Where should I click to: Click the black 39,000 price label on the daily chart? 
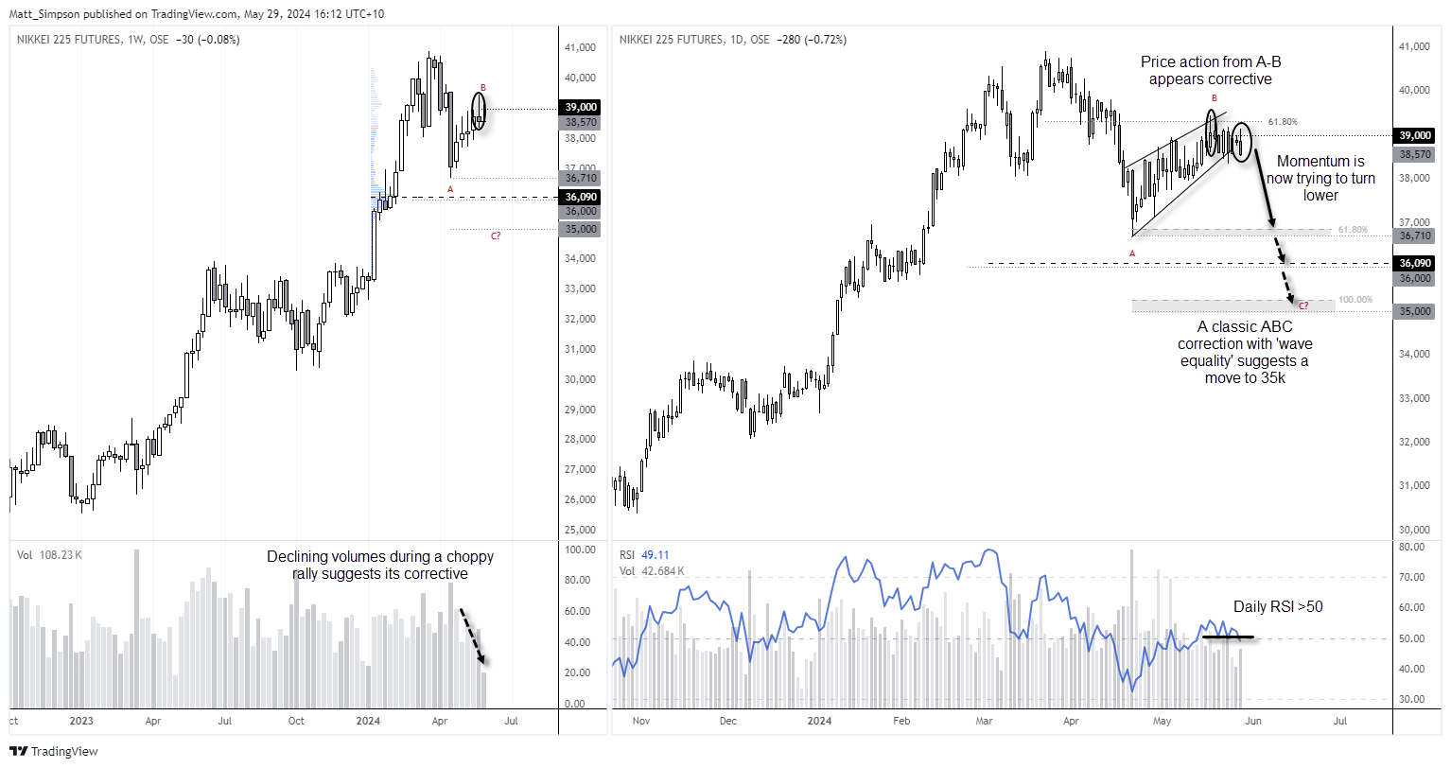click(x=1415, y=136)
